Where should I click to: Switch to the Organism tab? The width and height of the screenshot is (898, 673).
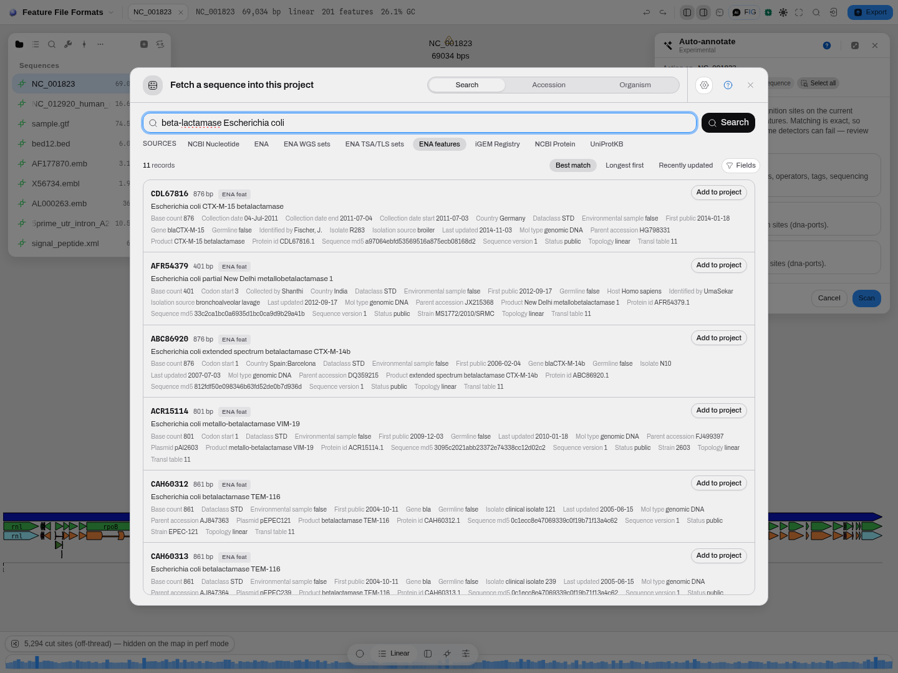tap(635, 85)
